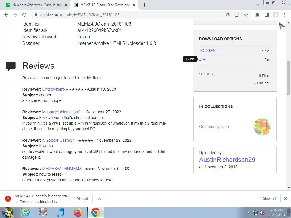Click the browser forward arrow
Image resolution: width=291 pixels, height=218 pixels.
pyautogui.click(x=15, y=15)
